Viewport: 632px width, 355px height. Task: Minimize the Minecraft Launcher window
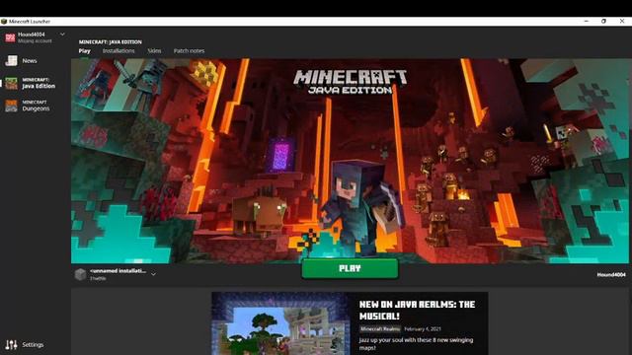coord(586,21)
